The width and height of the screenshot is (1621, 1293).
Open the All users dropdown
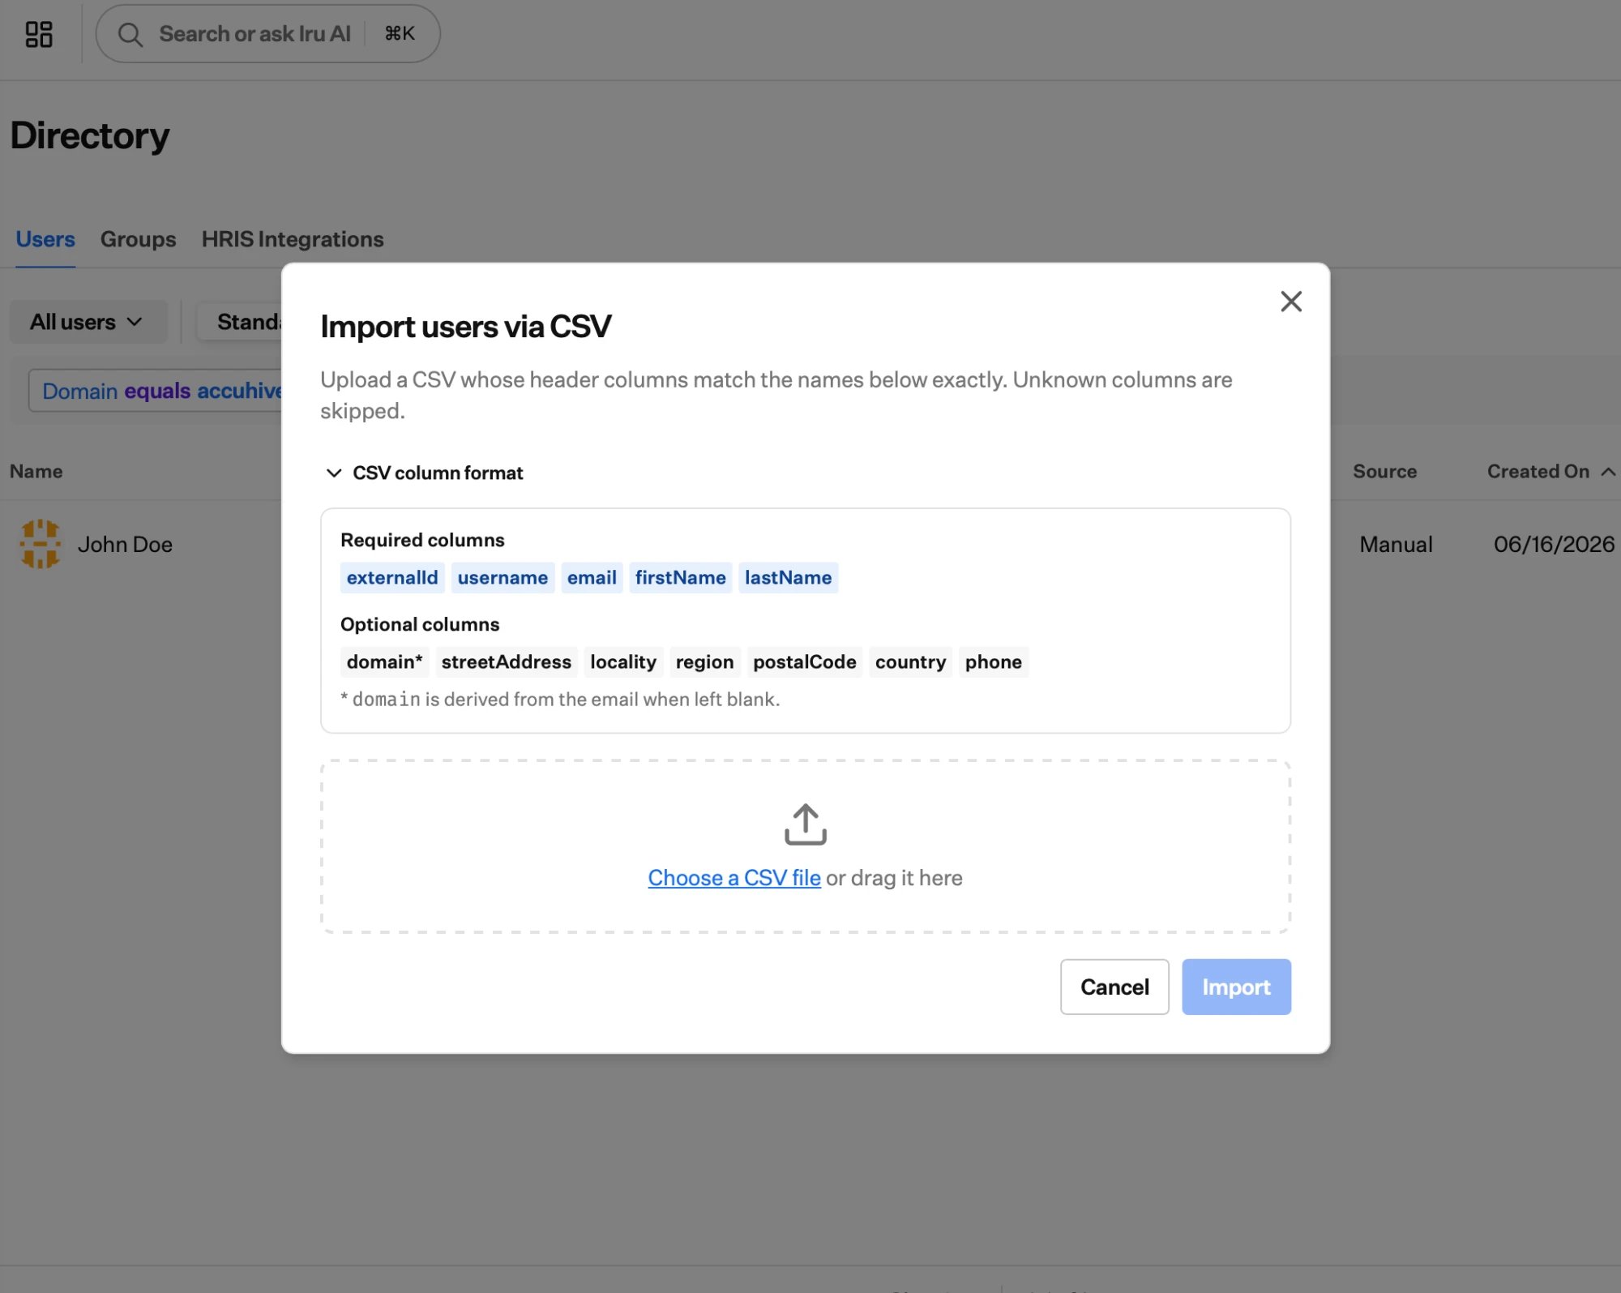(x=88, y=322)
